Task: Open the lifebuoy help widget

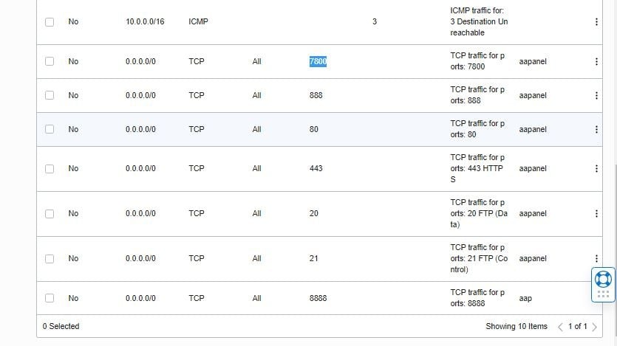Action: tap(603, 279)
